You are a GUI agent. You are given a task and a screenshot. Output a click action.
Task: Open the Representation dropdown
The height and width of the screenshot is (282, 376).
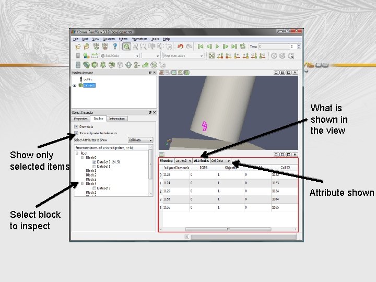coord(183,56)
